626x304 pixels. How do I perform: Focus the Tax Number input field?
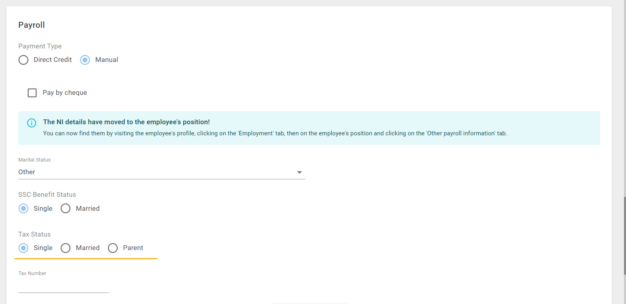[x=64, y=286]
